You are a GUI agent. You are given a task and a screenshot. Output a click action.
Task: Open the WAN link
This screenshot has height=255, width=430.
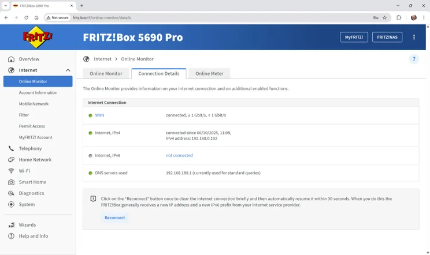99,115
